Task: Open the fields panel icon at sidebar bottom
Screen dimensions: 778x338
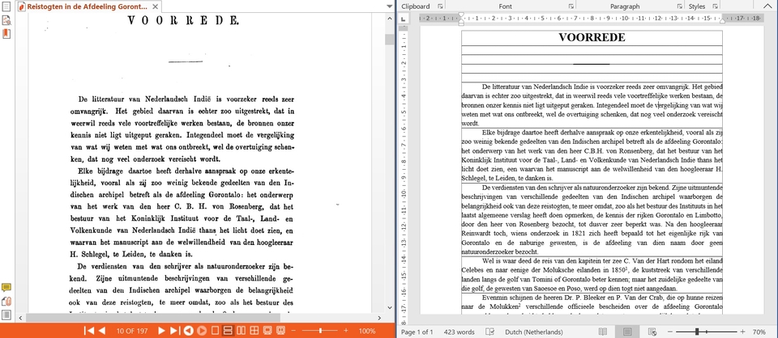Action: (6, 315)
